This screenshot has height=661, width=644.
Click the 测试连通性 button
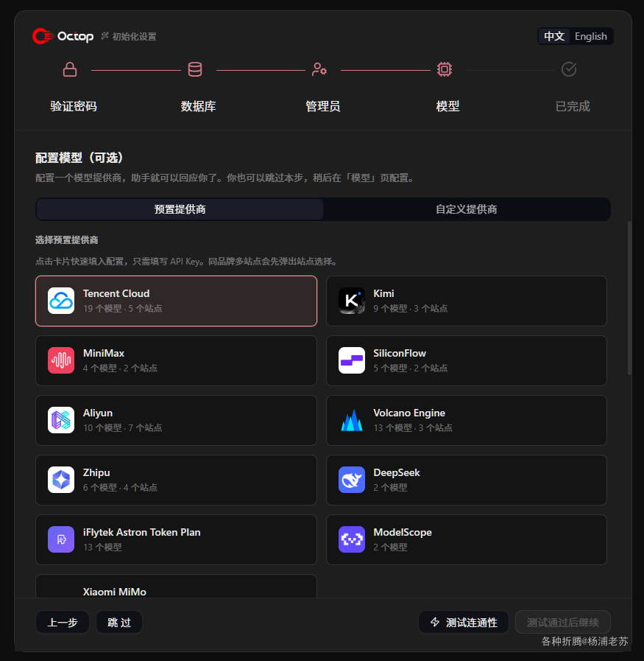coord(464,622)
